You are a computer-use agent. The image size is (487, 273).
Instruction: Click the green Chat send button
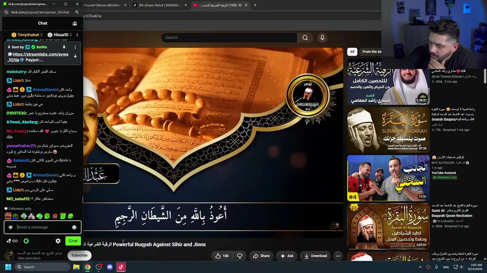[73, 241]
